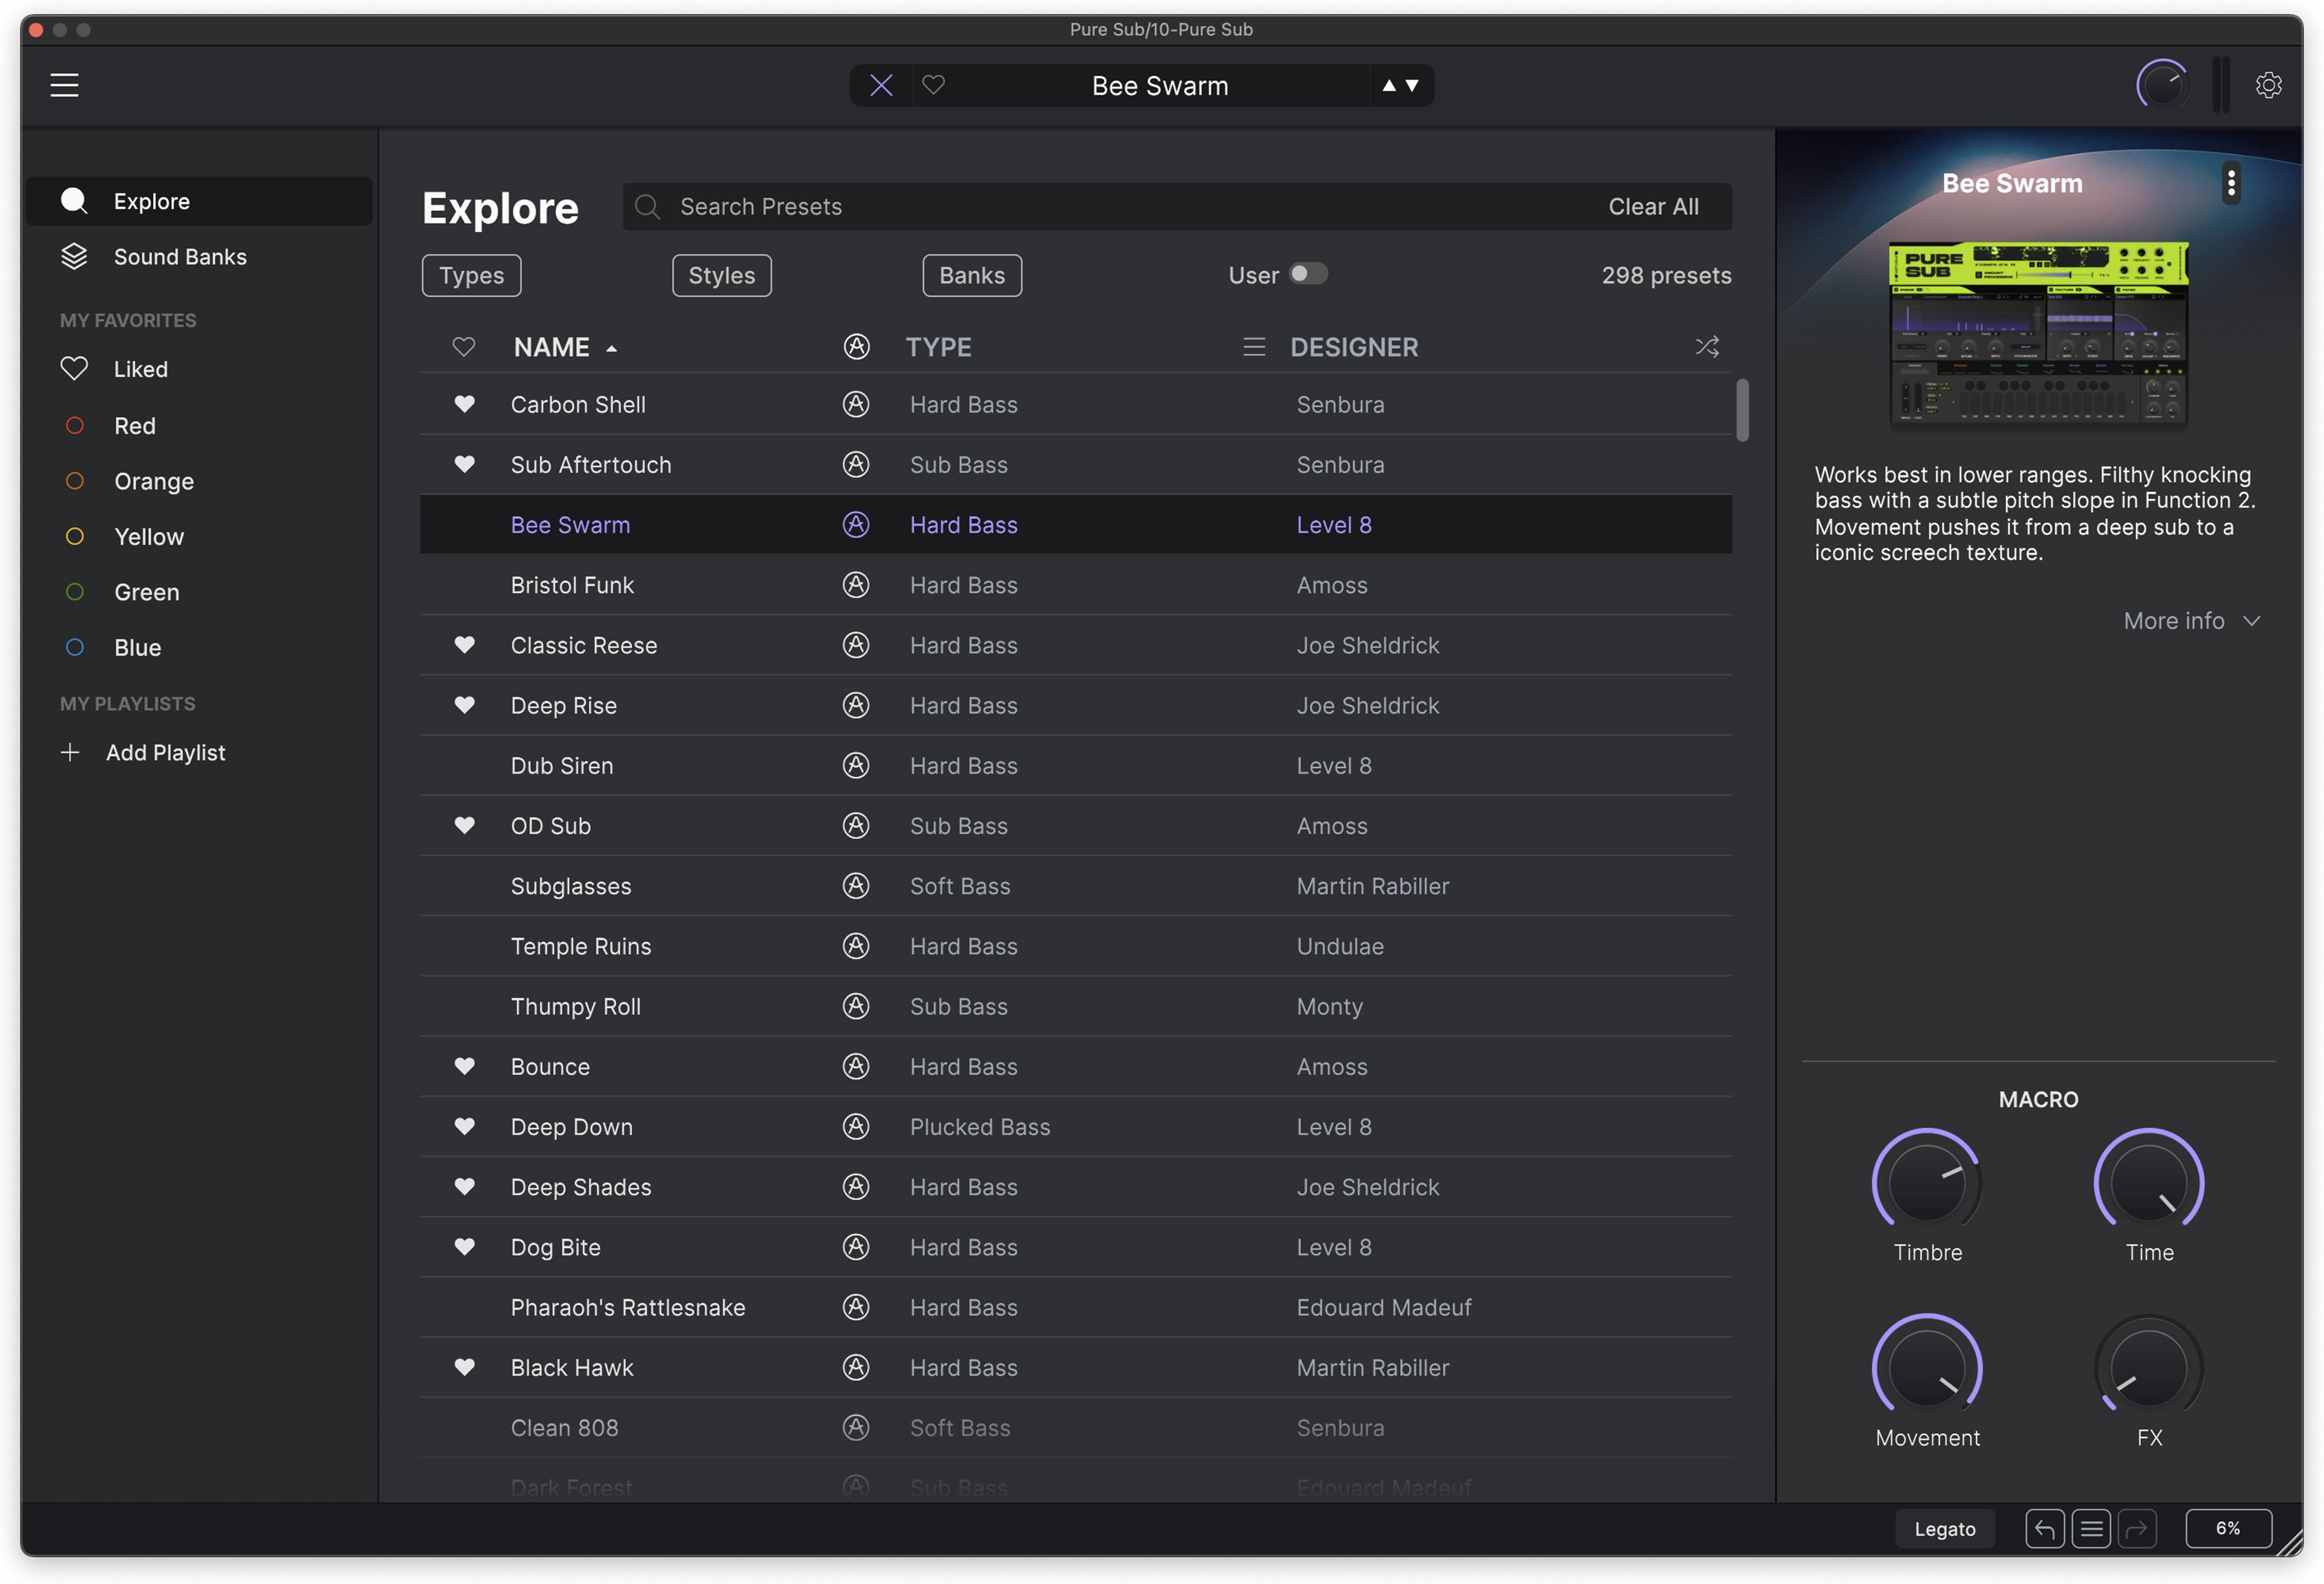Close the preset browser with X icon
Viewport: 2324px width, 1584px height.
[881, 86]
